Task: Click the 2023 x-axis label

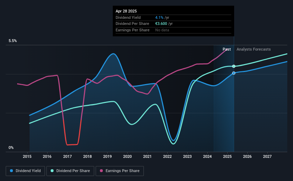Action: click(x=187, y=156)
